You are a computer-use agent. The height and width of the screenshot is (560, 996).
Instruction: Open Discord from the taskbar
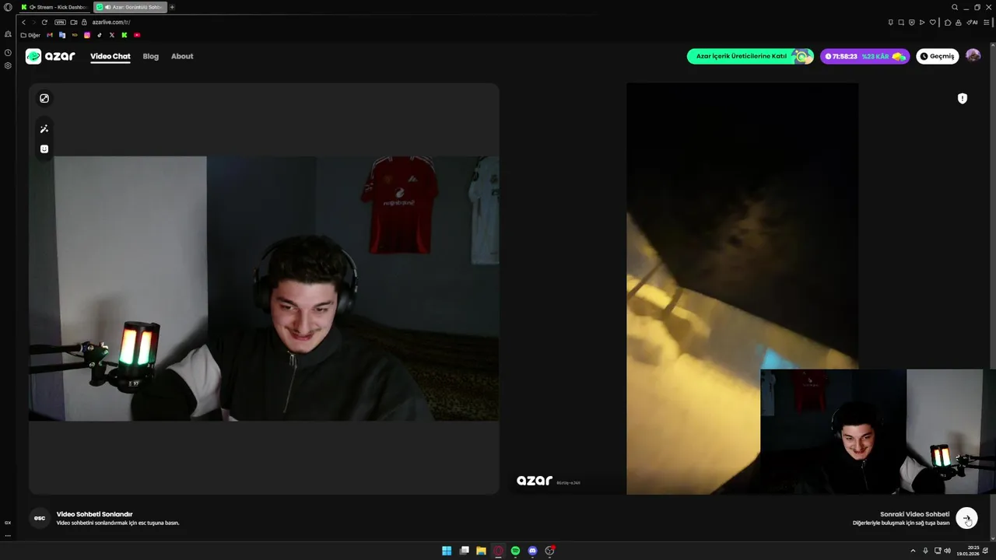click(532, 551)
